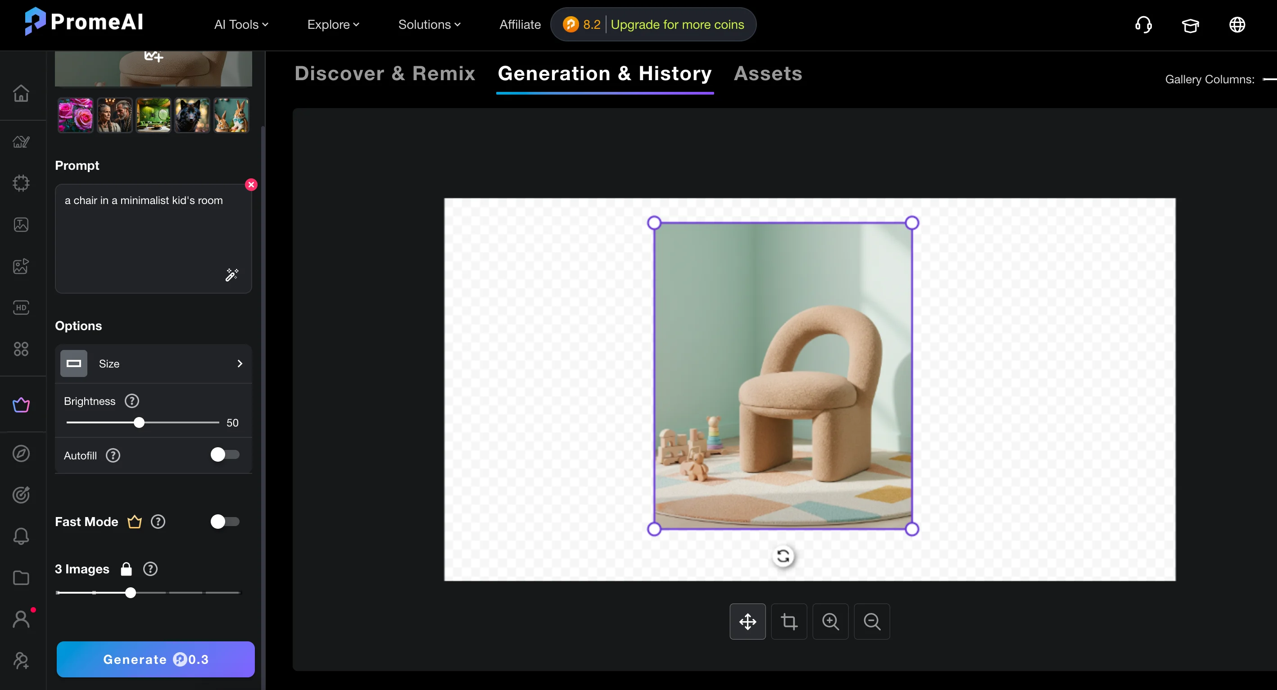Toggle the Autofill switch
This screenshot has height=690, width=1277.
[x=225, y=454]
